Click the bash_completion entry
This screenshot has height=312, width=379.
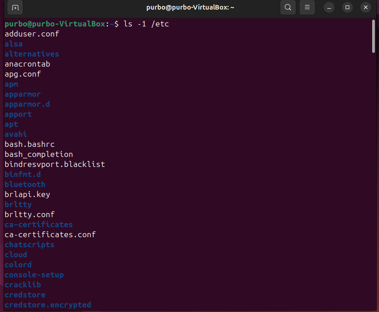pos(39,154)
